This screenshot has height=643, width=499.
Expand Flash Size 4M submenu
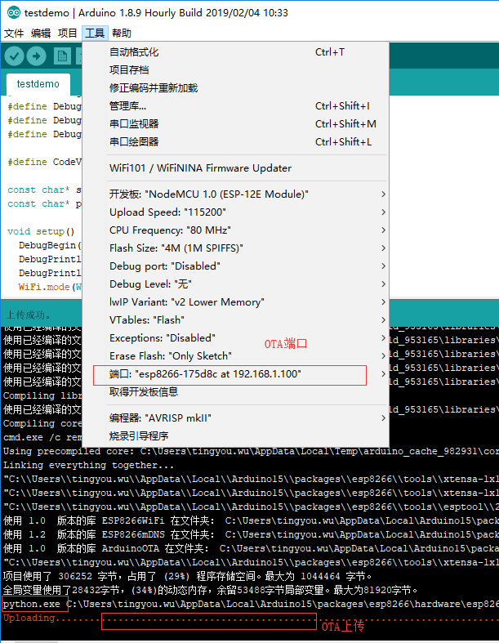[x=235, y=248]
